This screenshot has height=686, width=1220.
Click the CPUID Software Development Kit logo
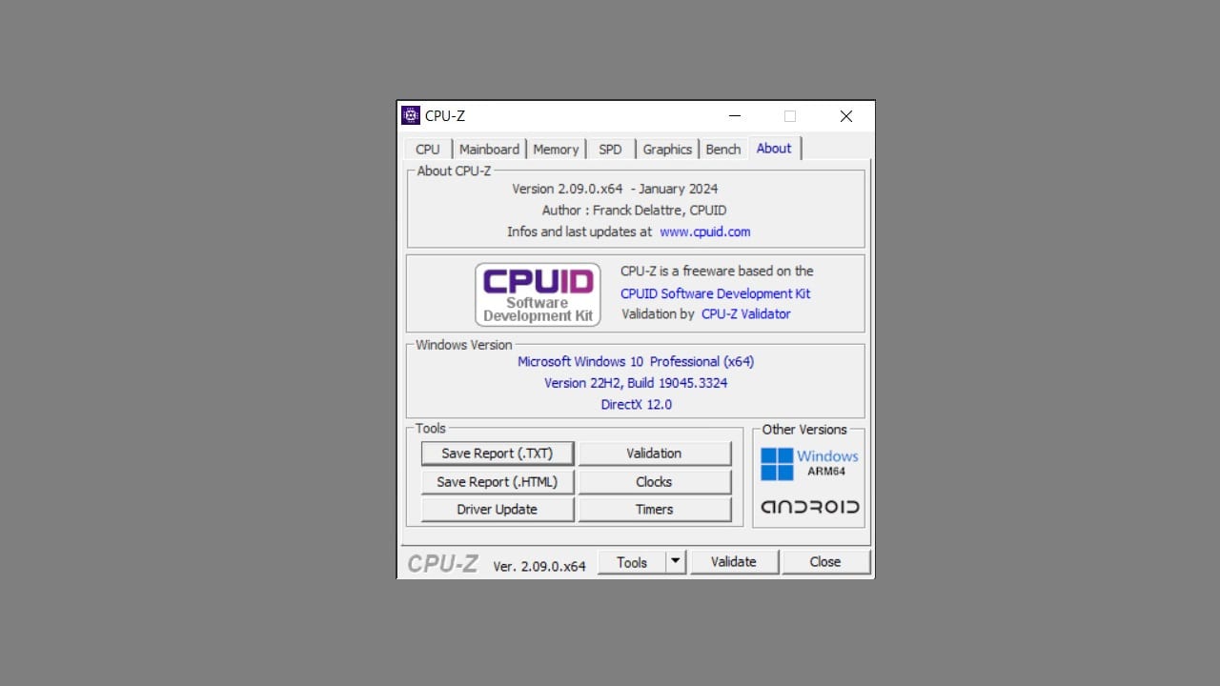(538, 294)
